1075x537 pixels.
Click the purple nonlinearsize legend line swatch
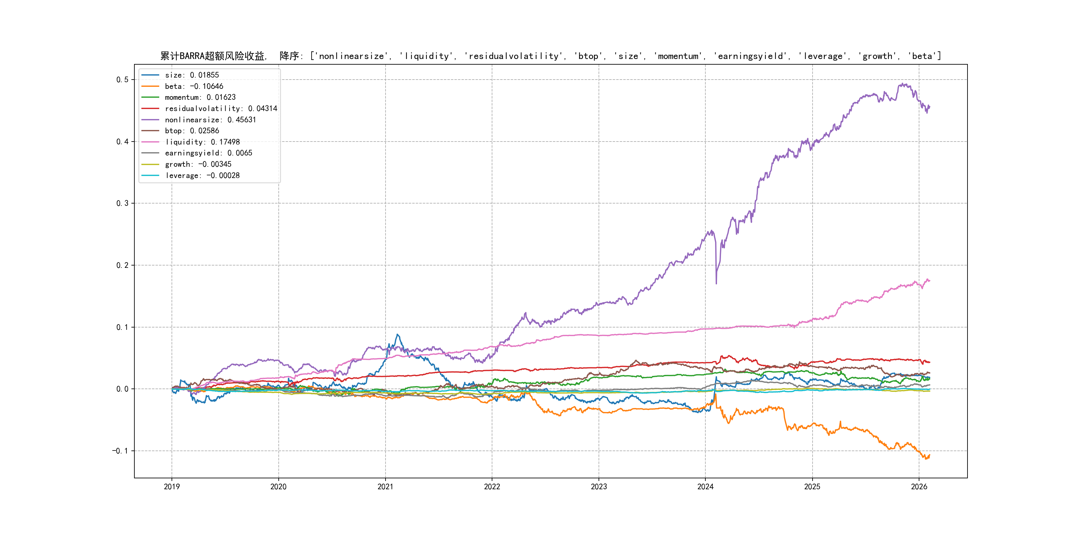150,120
